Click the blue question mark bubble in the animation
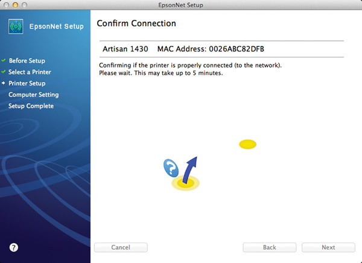 click(x=171, y=168)
